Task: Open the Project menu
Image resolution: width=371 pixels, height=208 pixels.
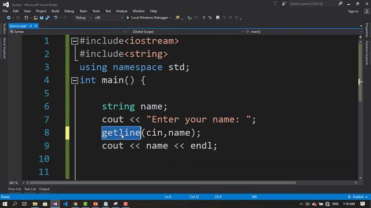Action: click(41, 11)
